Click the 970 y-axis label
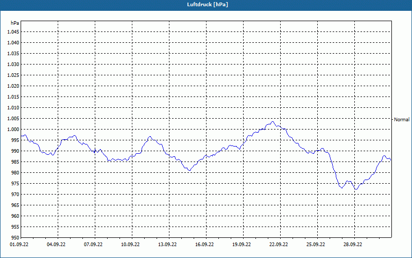The image size is (412, 258). pos(15,195)
